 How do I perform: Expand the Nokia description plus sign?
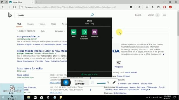click(163, 54)
